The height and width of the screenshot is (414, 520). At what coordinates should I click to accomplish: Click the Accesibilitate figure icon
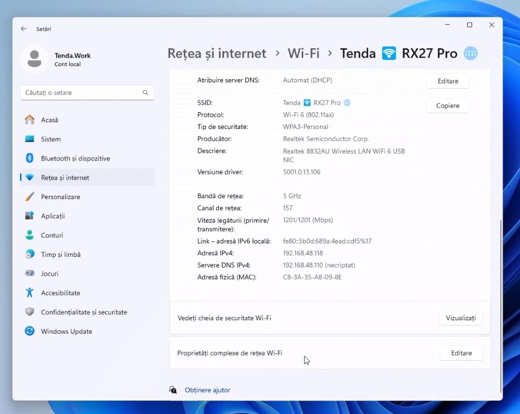30,292
